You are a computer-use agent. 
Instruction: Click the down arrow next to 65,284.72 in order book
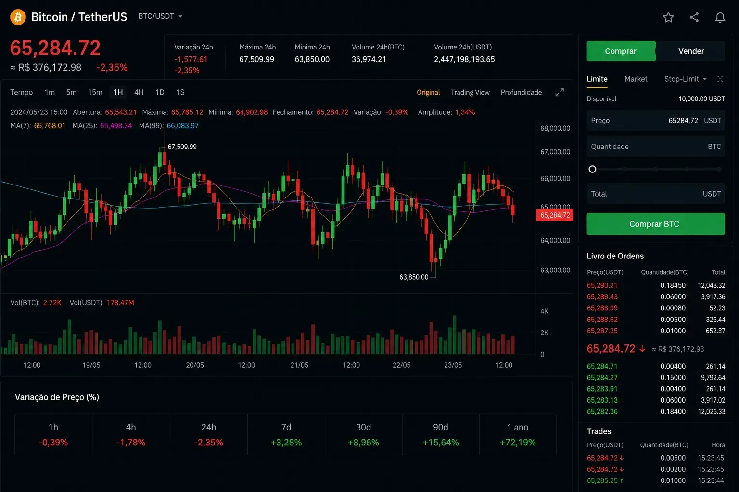pos(642,349)
